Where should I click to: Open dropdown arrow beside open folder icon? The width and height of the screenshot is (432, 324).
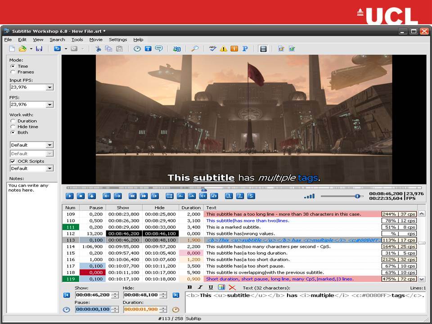[31, 49]
